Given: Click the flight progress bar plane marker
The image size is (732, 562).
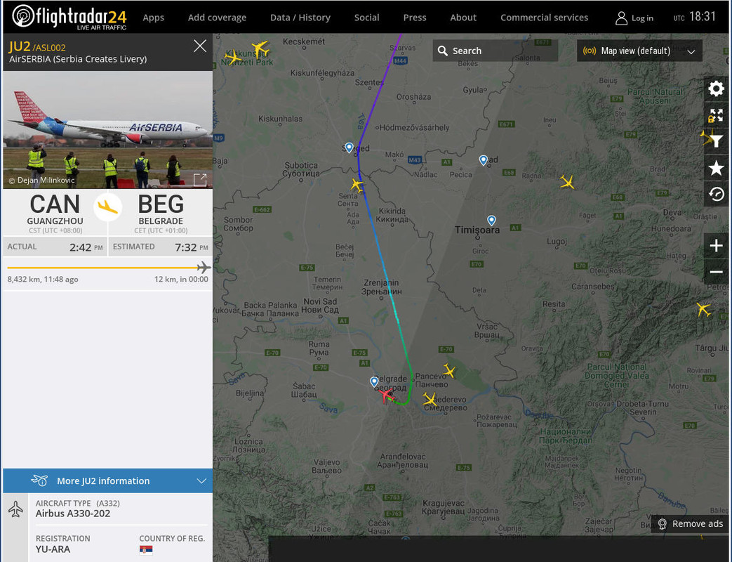Looking at the screenshot, I should [204, 267].
